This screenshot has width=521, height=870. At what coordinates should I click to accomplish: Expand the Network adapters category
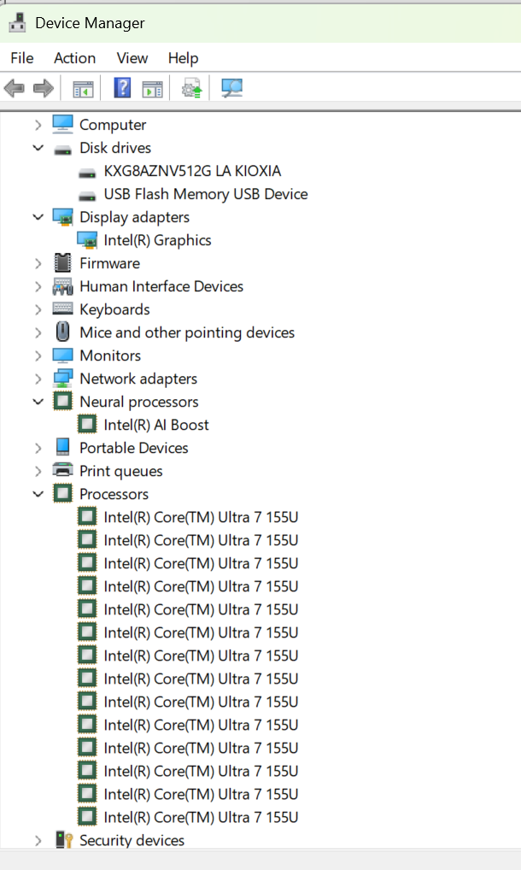(38, 379)
